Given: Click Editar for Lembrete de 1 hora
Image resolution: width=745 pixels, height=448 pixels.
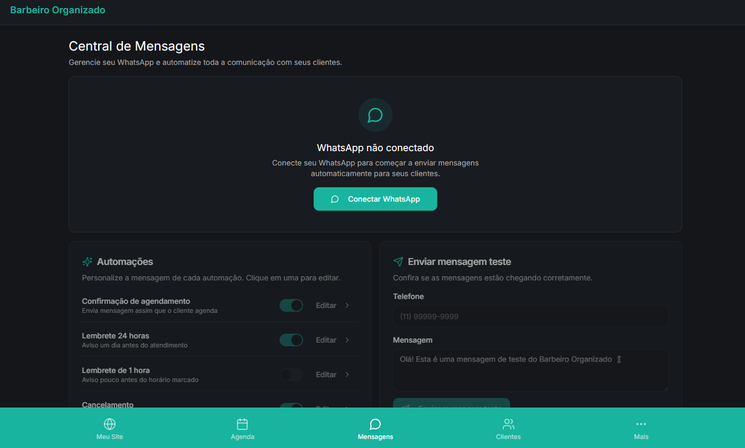Looking at the screenshot, I should tap(326, 375).
